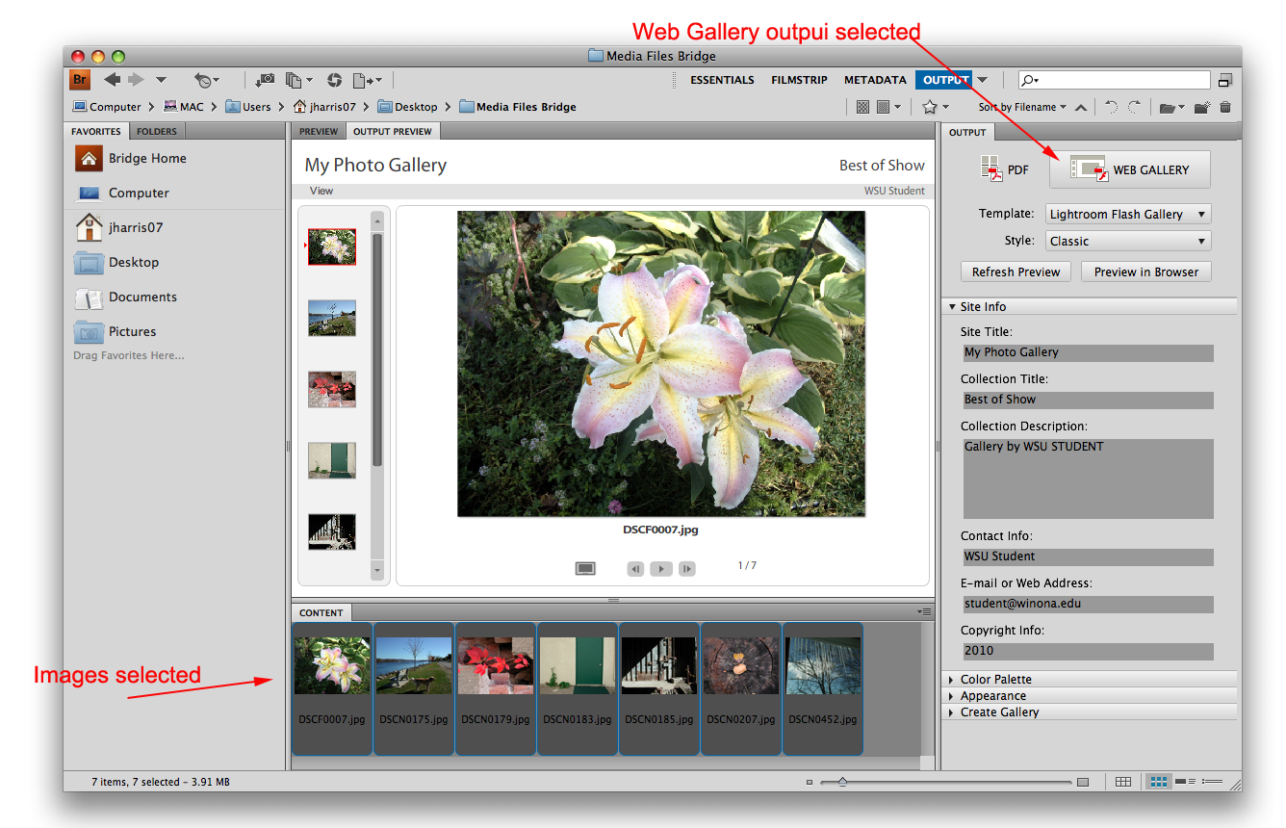Click the Delete item trash icon
Screen dimensions: 1286x828
click(1225, 108)
